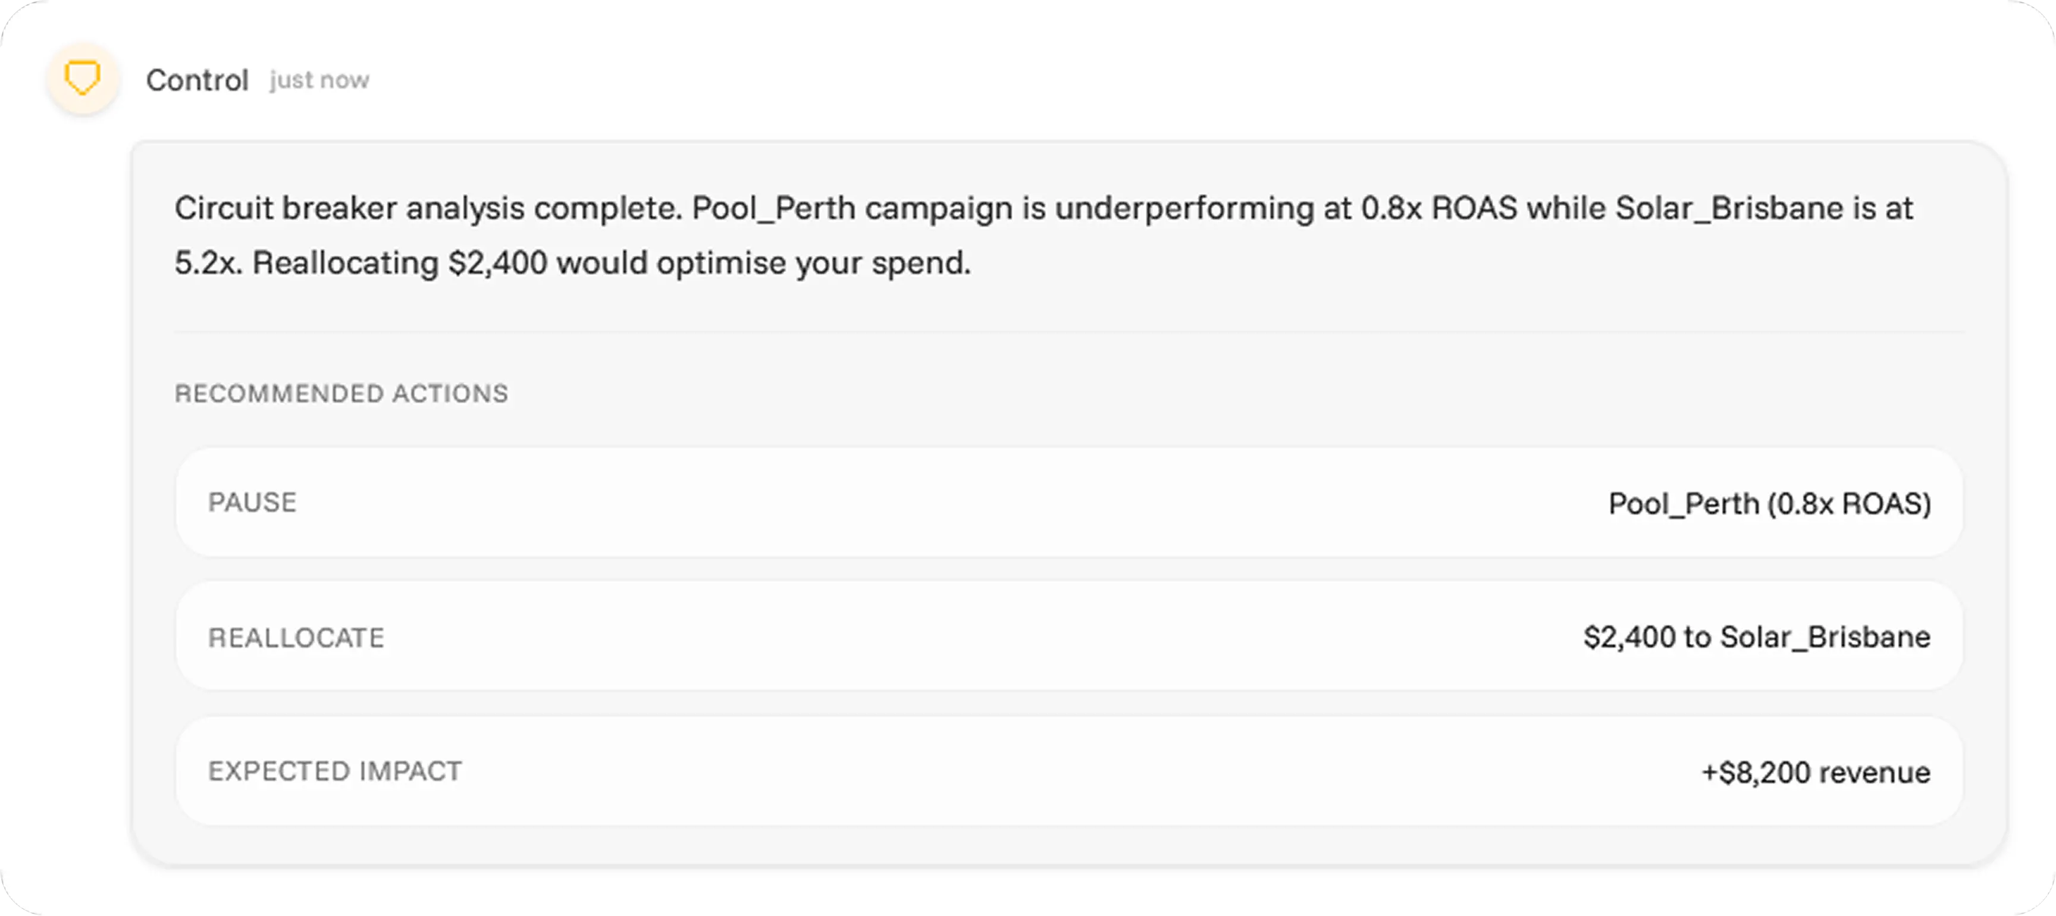Click the REALLOCATE label text

point(296,636)
